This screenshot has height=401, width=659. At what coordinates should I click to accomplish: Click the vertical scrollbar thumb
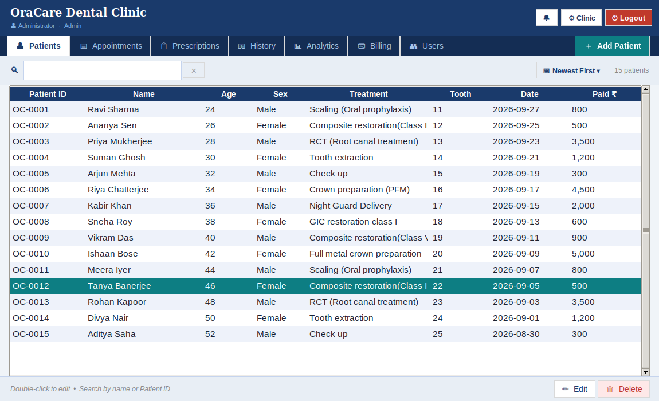tap(646, 231)
